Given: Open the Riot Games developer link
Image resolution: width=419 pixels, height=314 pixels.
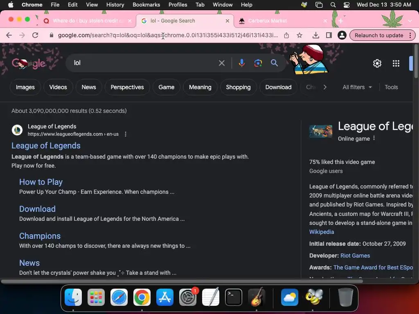Looking at the screenshot, I should pos(355,256).
